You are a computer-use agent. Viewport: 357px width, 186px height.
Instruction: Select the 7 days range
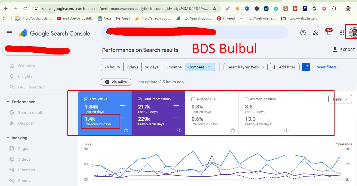(x=132, y=67)
